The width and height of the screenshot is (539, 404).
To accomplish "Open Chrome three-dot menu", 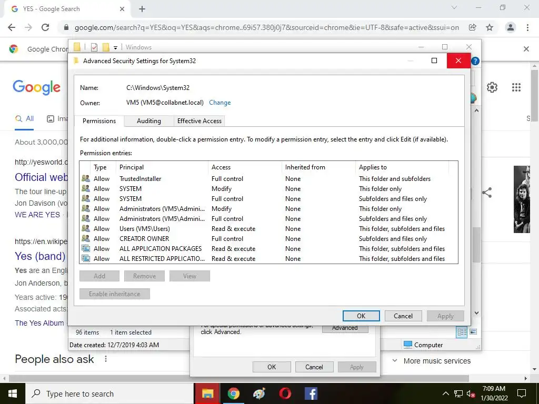I will click(527, 27).
